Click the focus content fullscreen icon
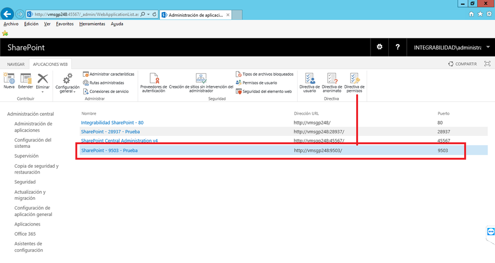Image resolution: width=495 pixels, height=263 pixels. (x=488, y=64)
